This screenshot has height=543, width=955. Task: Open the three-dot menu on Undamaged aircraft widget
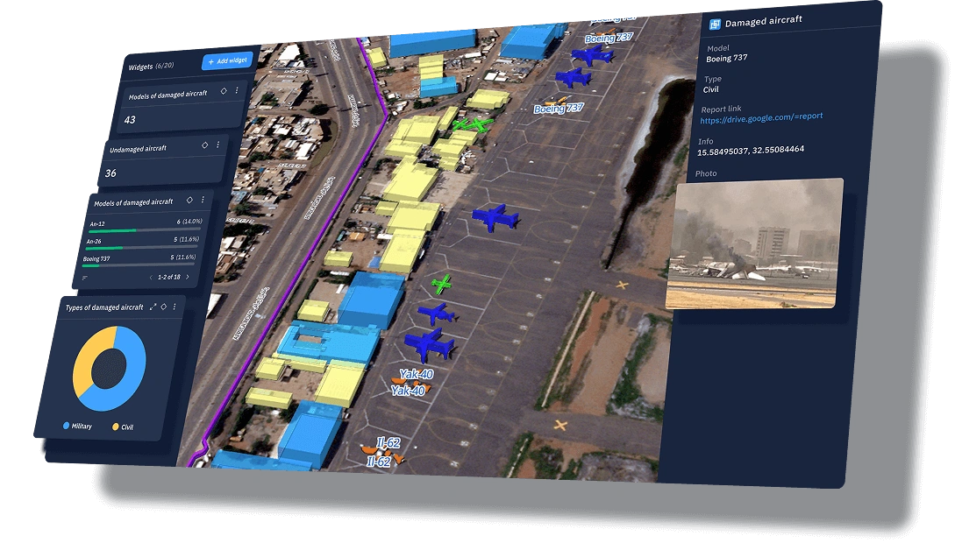tap(216, 145)
